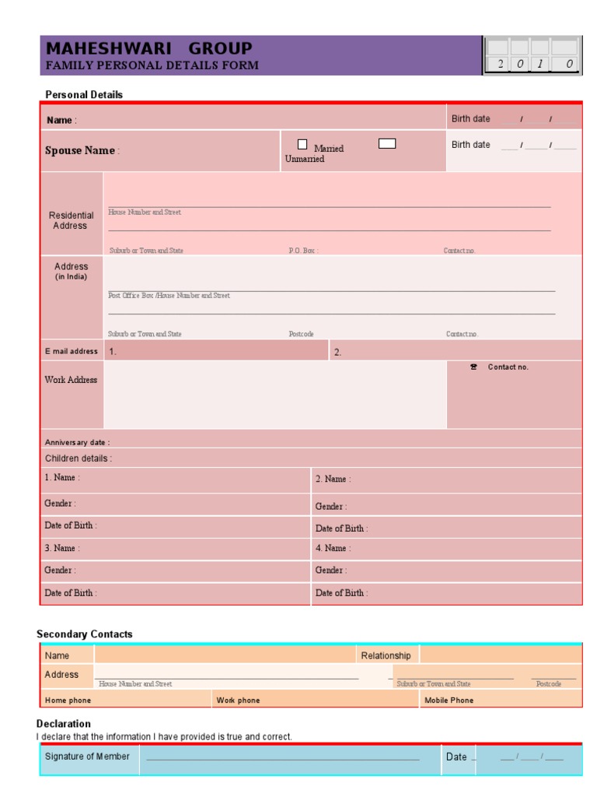Click Date of Birth field for child 4
Image resolution: width=597 pixels, height=797 pixels.
click(447, 594)
